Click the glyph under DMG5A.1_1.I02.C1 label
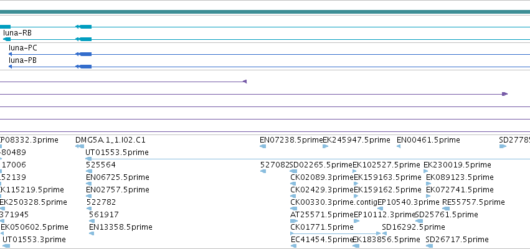 (x=80, y=146)
